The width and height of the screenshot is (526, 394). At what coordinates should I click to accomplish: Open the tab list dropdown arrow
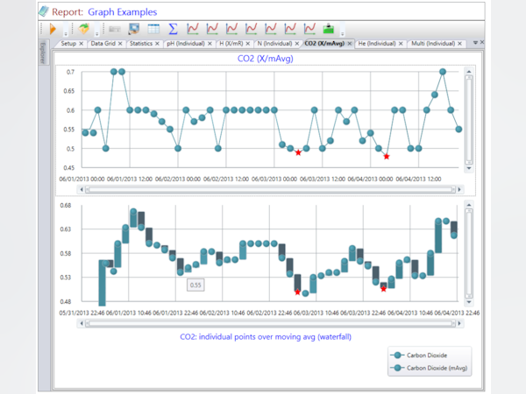(475, 43)
